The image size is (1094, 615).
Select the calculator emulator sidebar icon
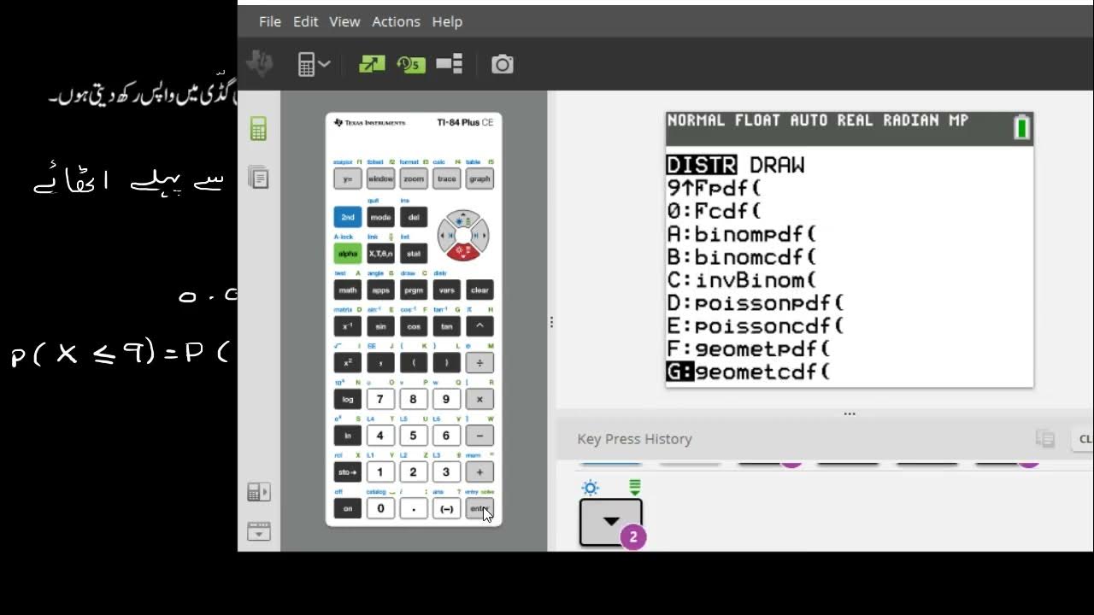coord(258,129)
